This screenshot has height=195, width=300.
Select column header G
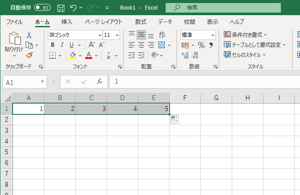point(216,98)
